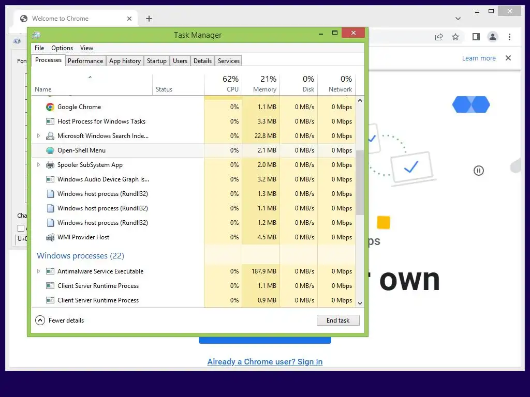This screenshot has height=397, width=530.
Task: Click the Windows processes (22) group header
Action: click(x=80, y=255)
